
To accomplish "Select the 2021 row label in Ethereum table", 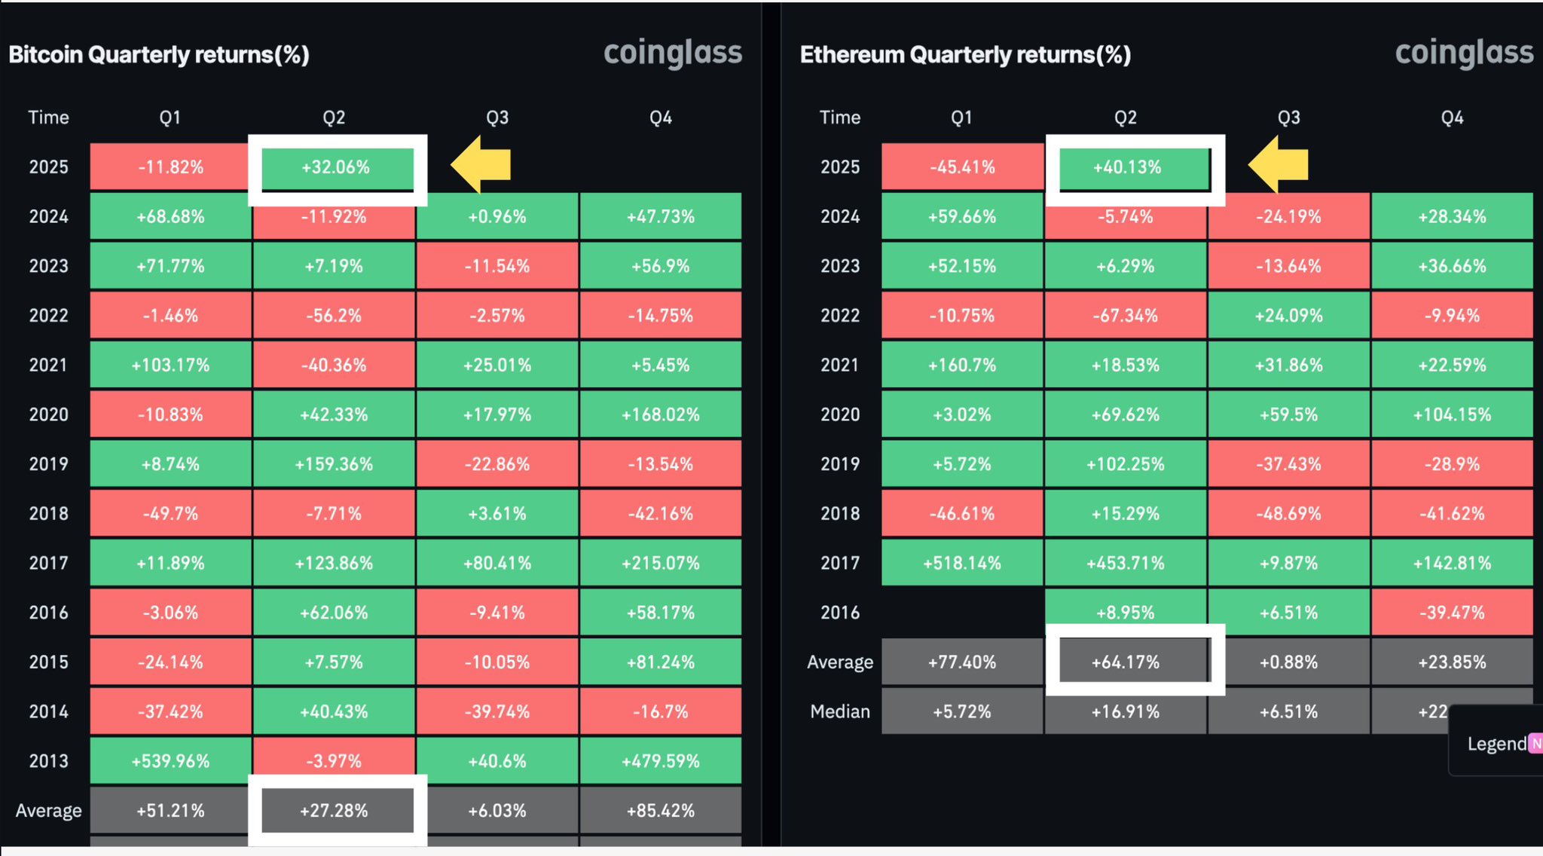I will click(840, 365).
